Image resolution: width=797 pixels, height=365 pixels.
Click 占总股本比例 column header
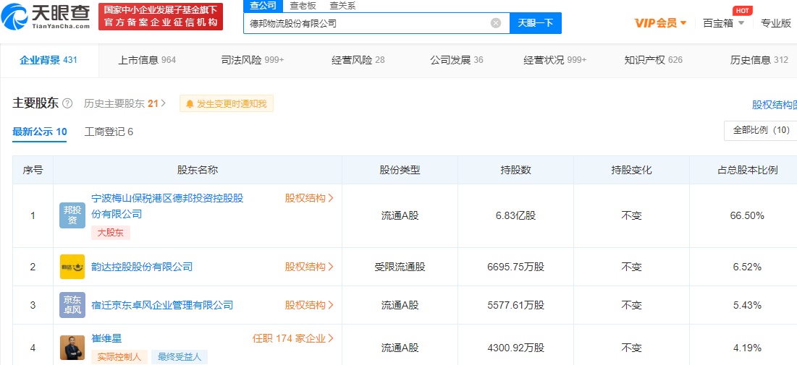pos(747,170)
